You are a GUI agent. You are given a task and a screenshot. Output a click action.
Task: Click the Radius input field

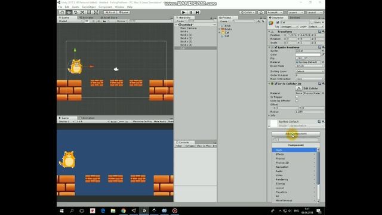(310, 112)
